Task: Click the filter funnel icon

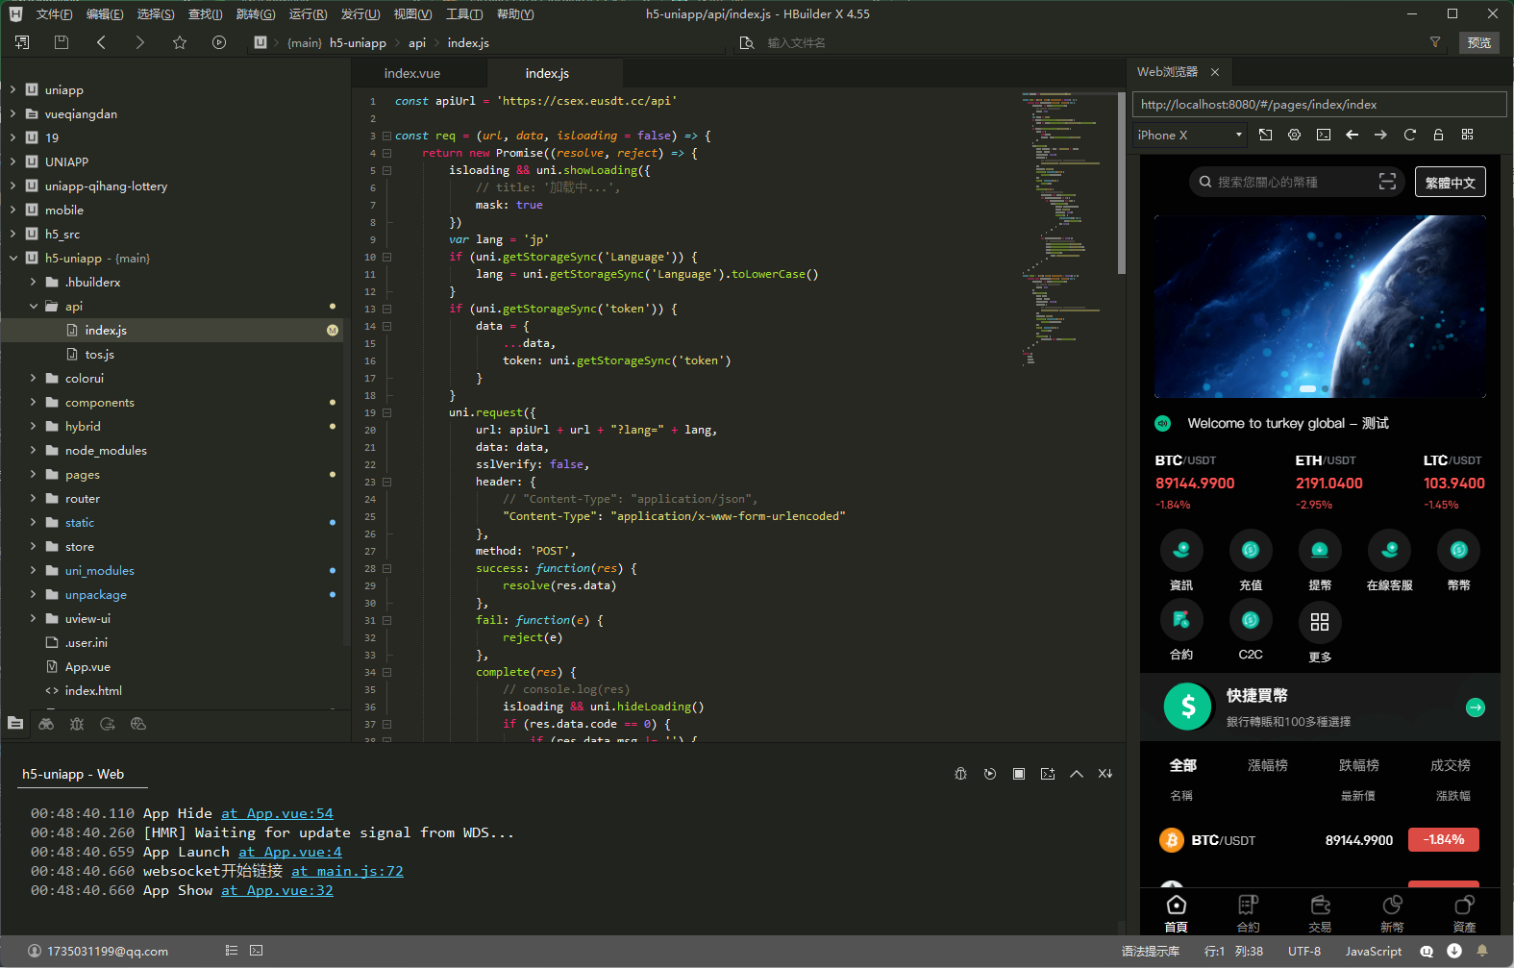Action: point(1435,42)
